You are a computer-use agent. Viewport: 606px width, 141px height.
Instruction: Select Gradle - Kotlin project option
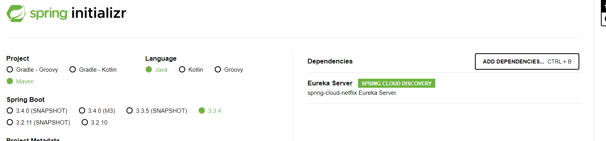click(x=93, y=70)
